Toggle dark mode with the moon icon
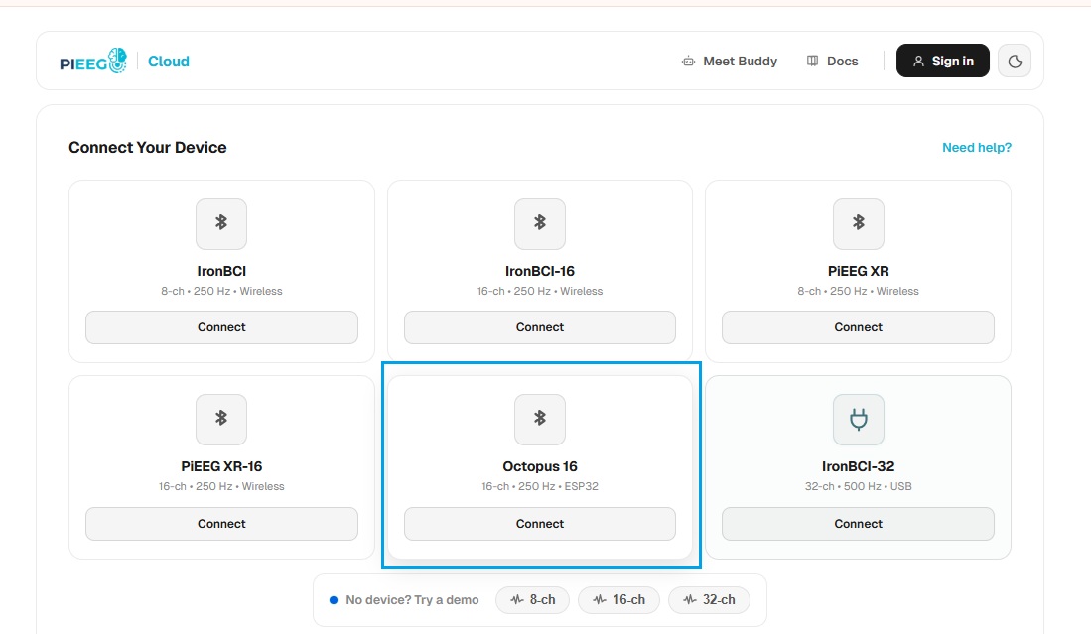This screenshot has width=1091, height=634. pos(1015,62)
